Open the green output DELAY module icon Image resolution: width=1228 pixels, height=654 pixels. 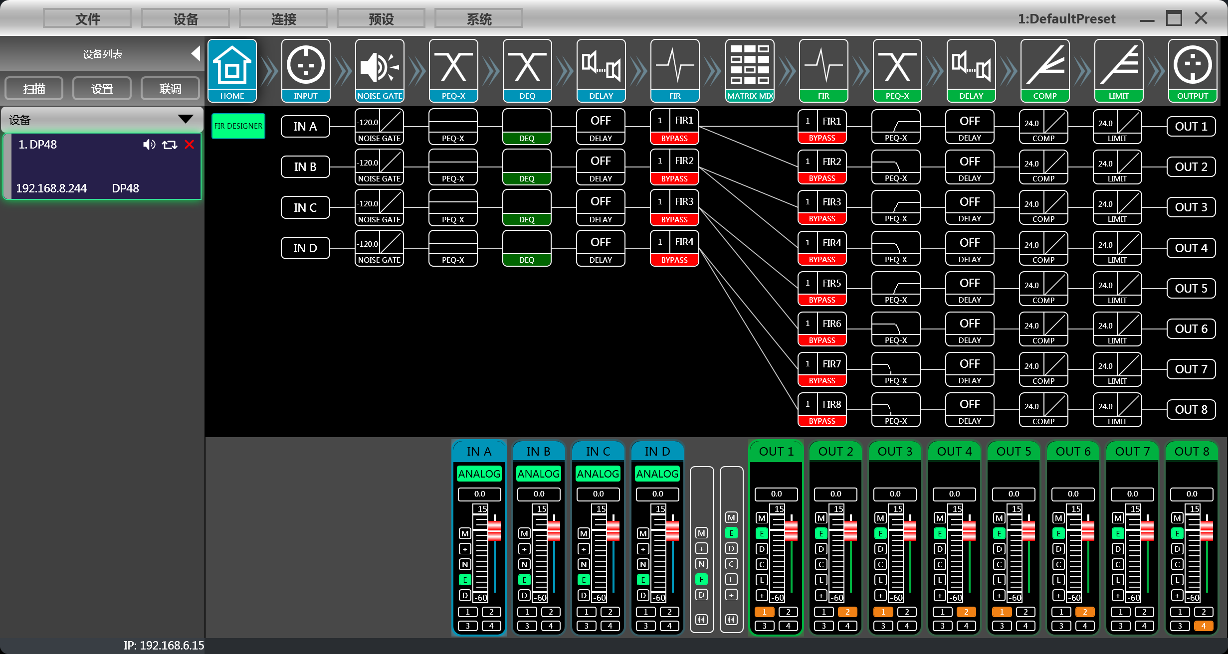pos(971,71)
